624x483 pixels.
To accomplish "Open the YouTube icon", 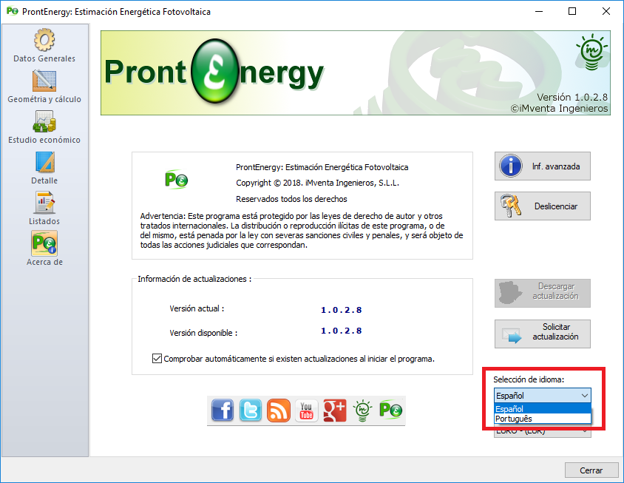I will coord(306,410).
